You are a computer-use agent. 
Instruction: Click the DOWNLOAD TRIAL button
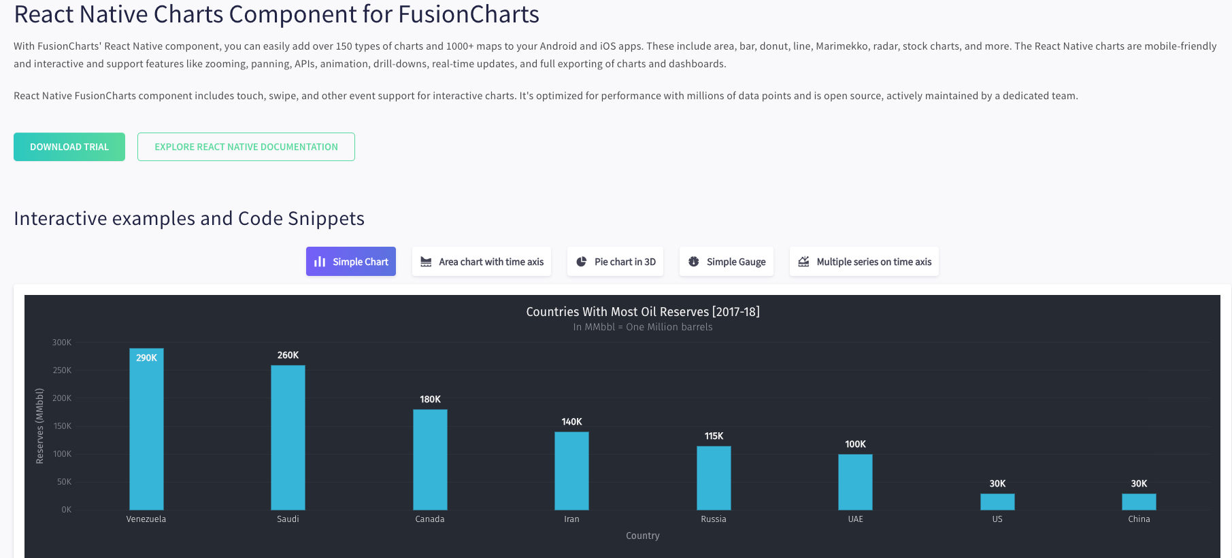[69, 147]
